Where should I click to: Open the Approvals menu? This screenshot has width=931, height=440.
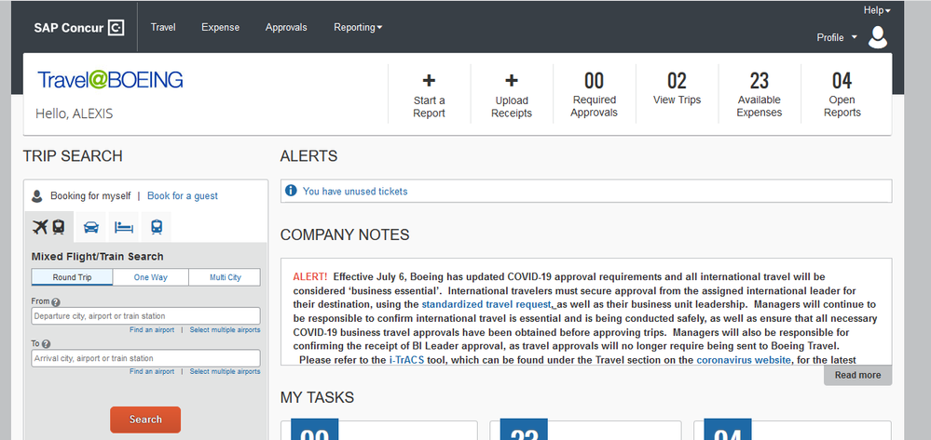click(x=286, y=27)
